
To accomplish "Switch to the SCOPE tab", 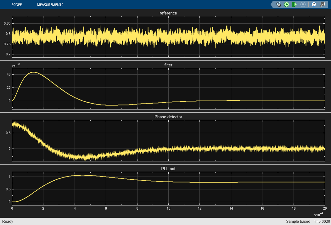I will tap(17, 4).
